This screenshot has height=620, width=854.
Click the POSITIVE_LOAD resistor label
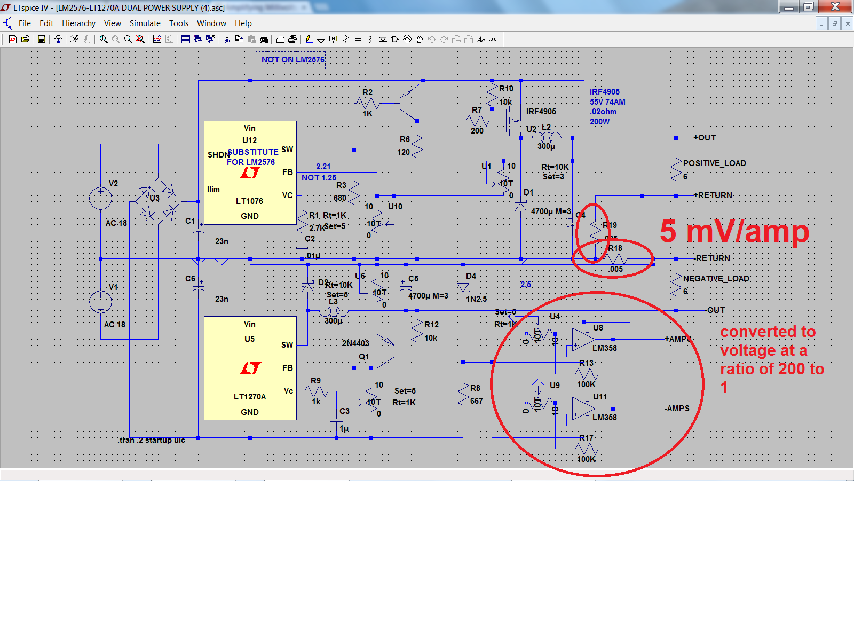[x=714, y=163]
